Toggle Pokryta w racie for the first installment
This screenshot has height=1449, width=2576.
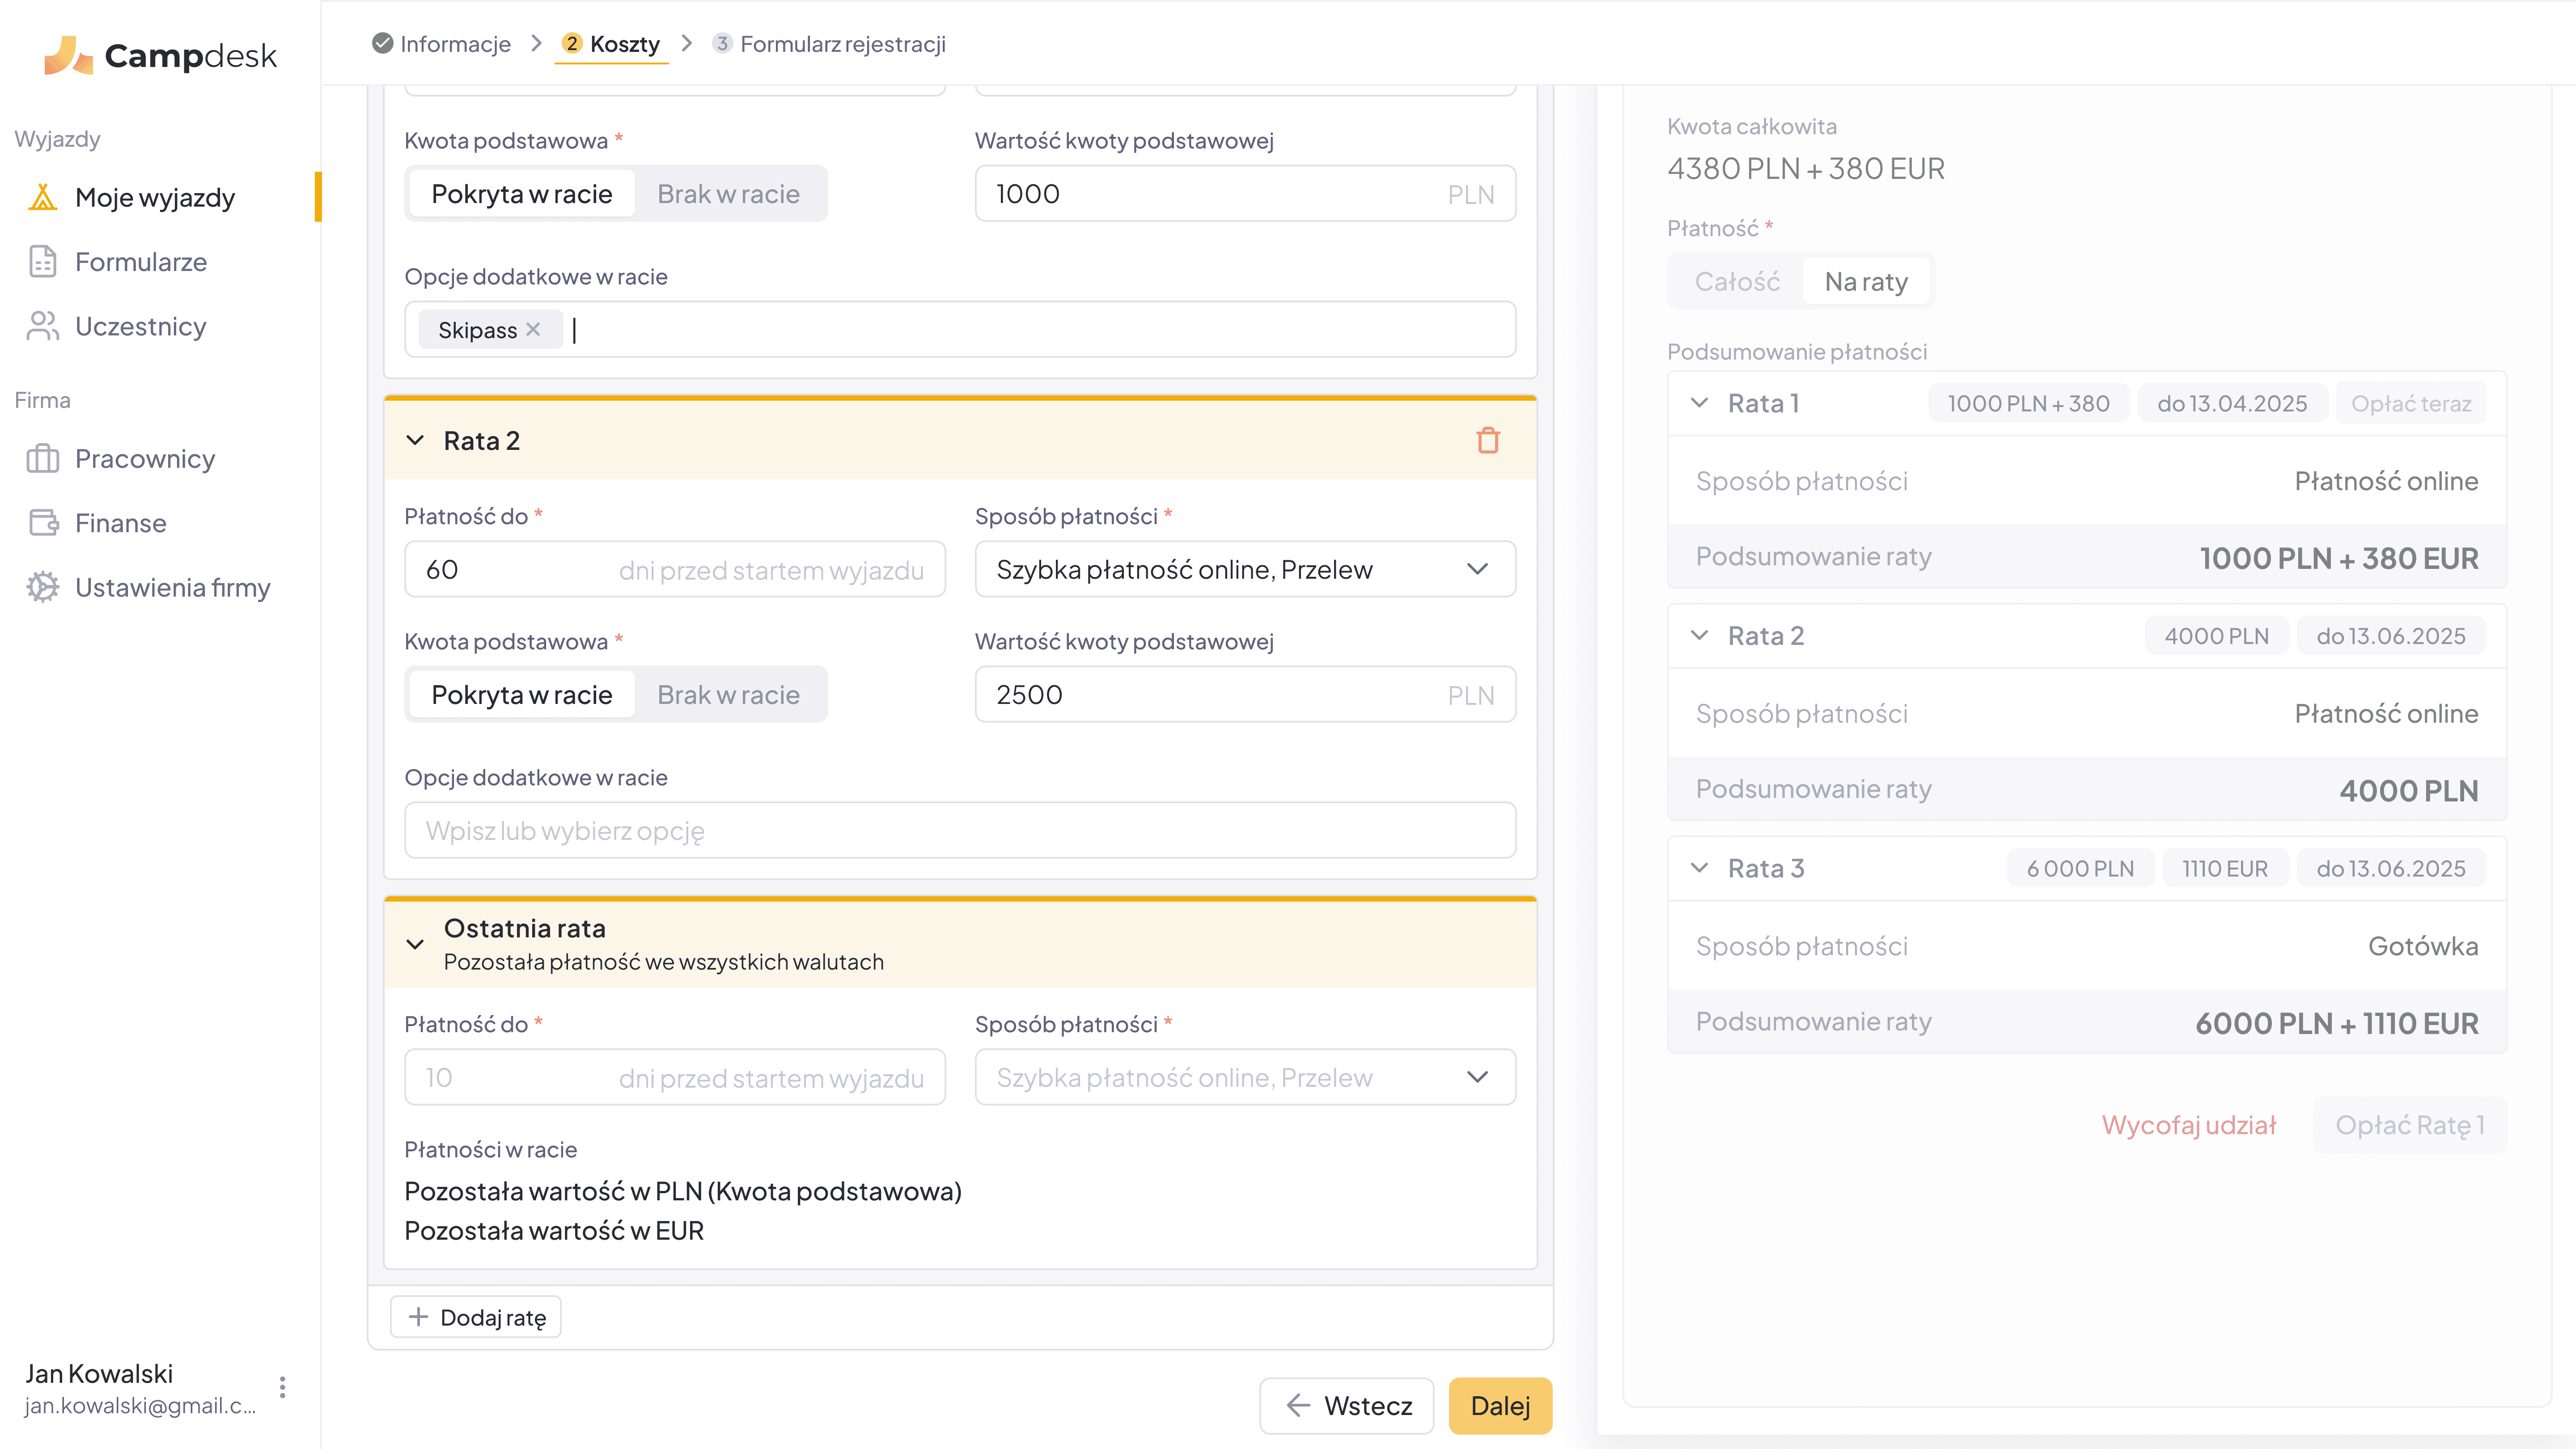(x=521, y=193)
